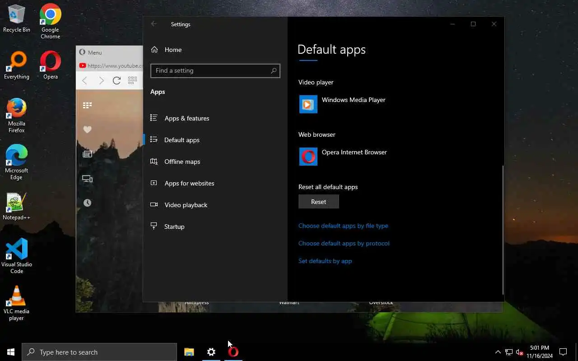Open the Action Center notifications icon

point(563,352)
